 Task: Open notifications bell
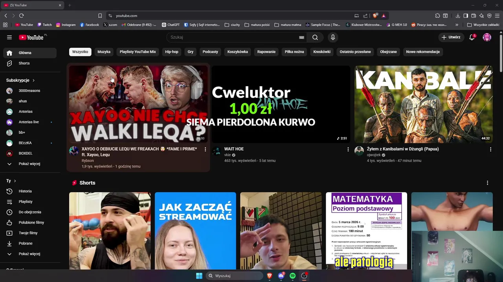point(472,37)
